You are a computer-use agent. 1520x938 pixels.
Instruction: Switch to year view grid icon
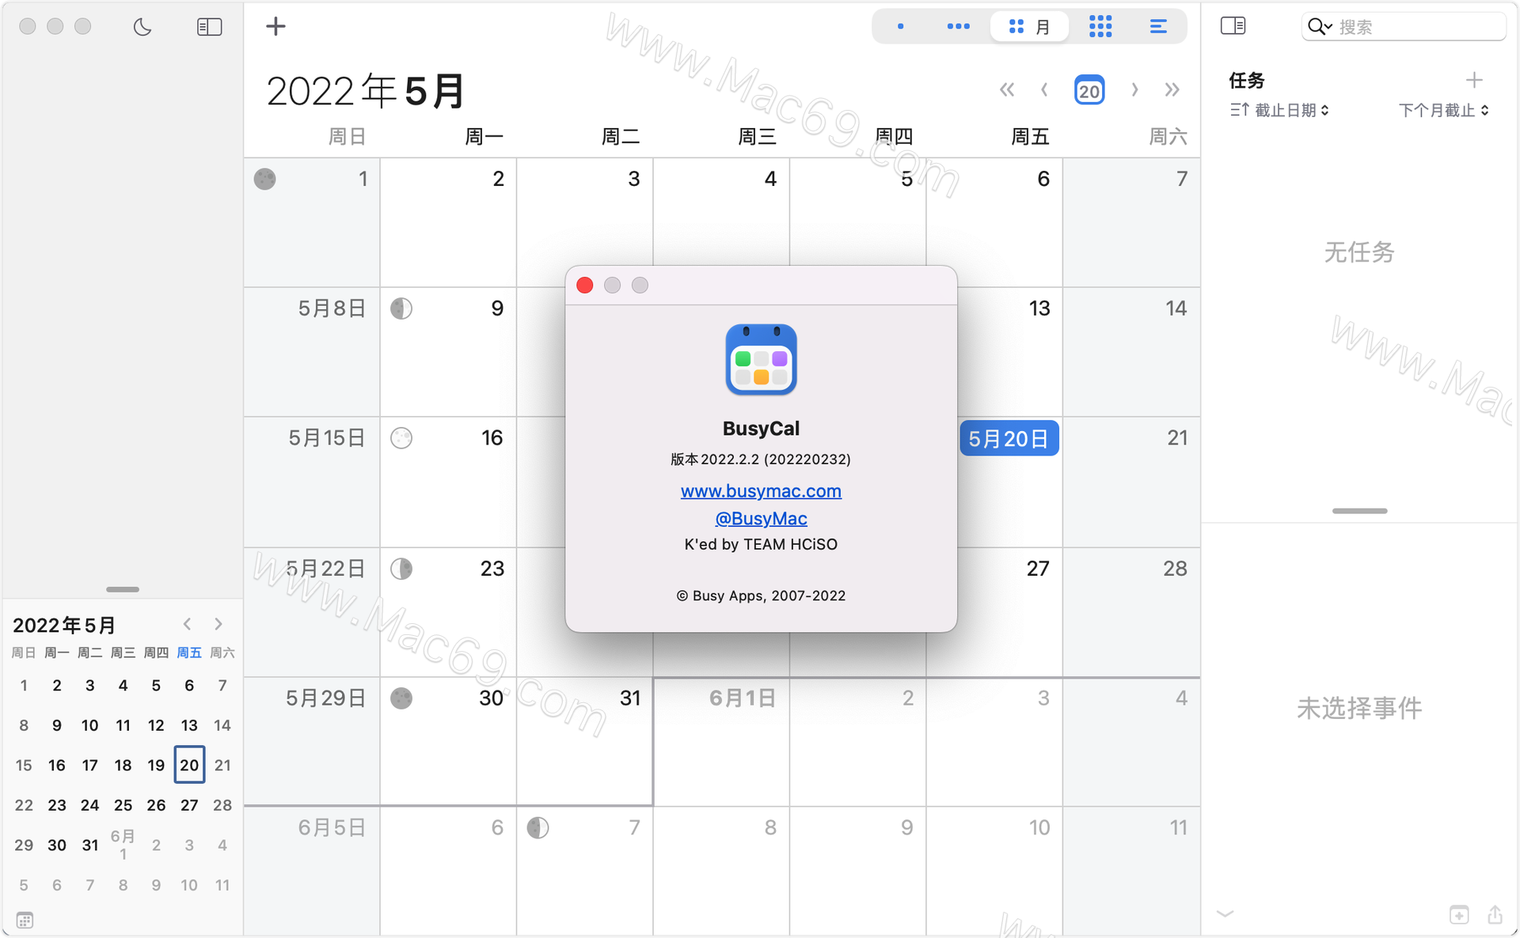(1100, 26)
